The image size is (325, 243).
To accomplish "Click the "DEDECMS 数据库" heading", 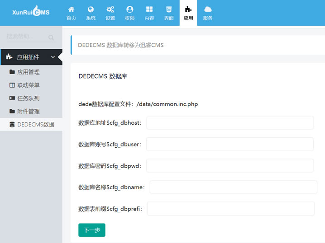I will (x=103, y=76).
